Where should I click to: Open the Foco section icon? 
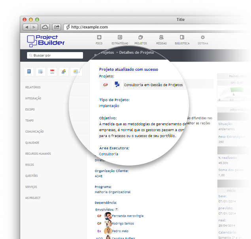[x=99, y=39]
